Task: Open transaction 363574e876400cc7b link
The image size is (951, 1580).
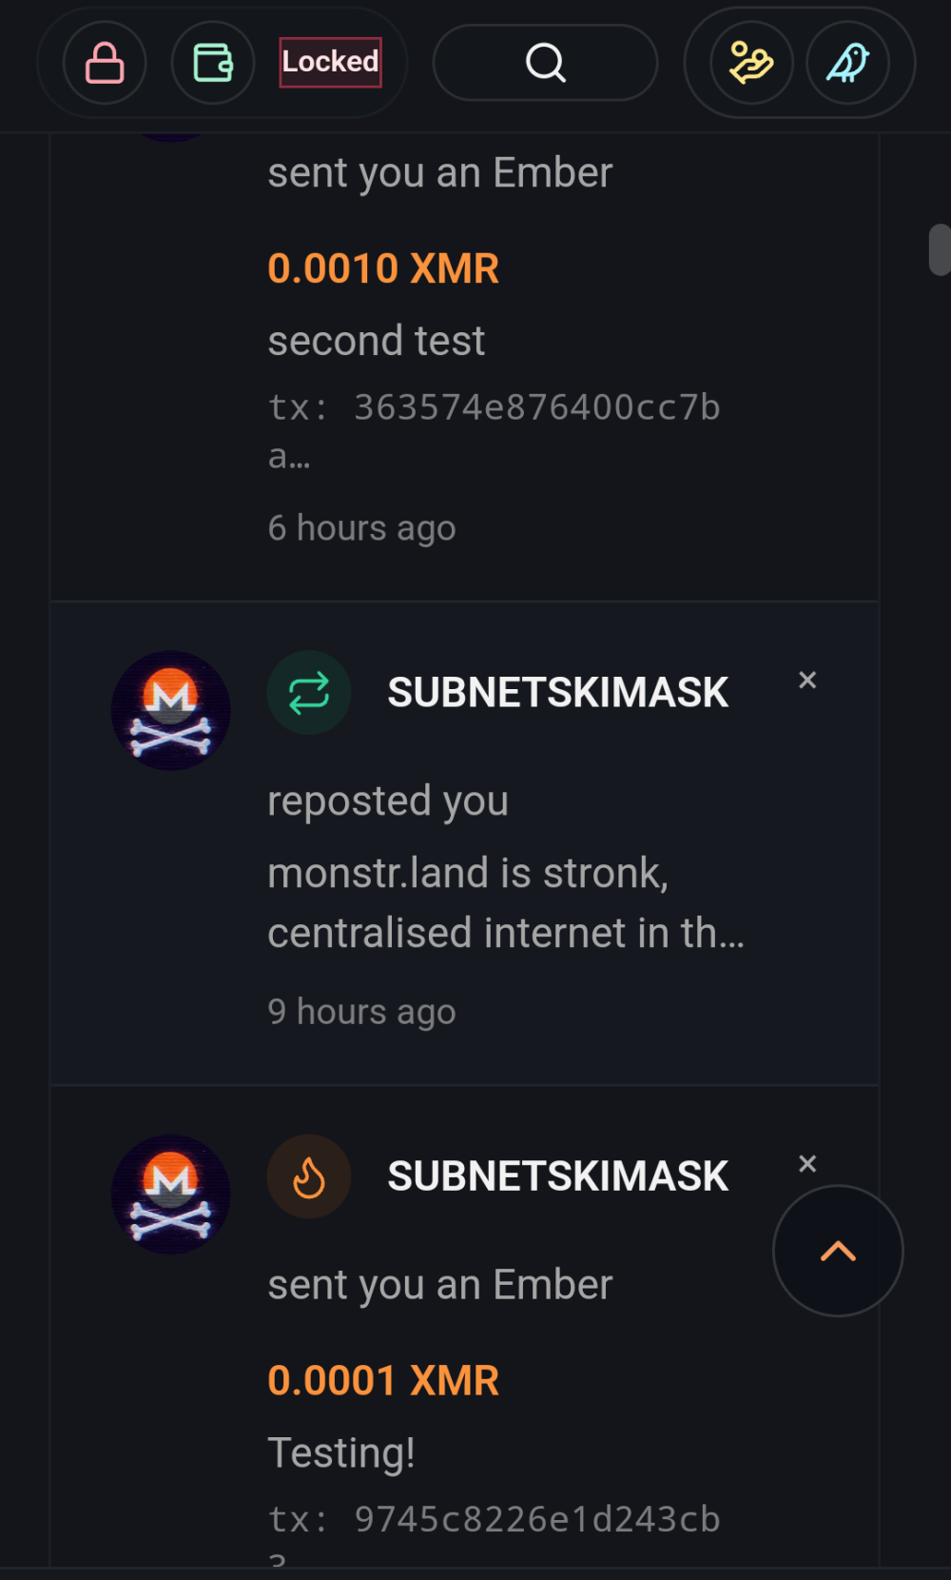Action: [x=494, y=409]
